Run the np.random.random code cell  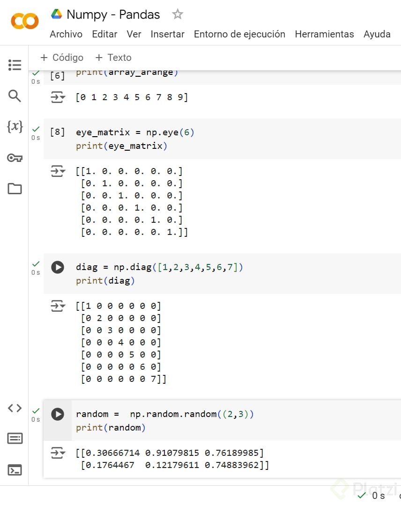click(x=58, y=414)
